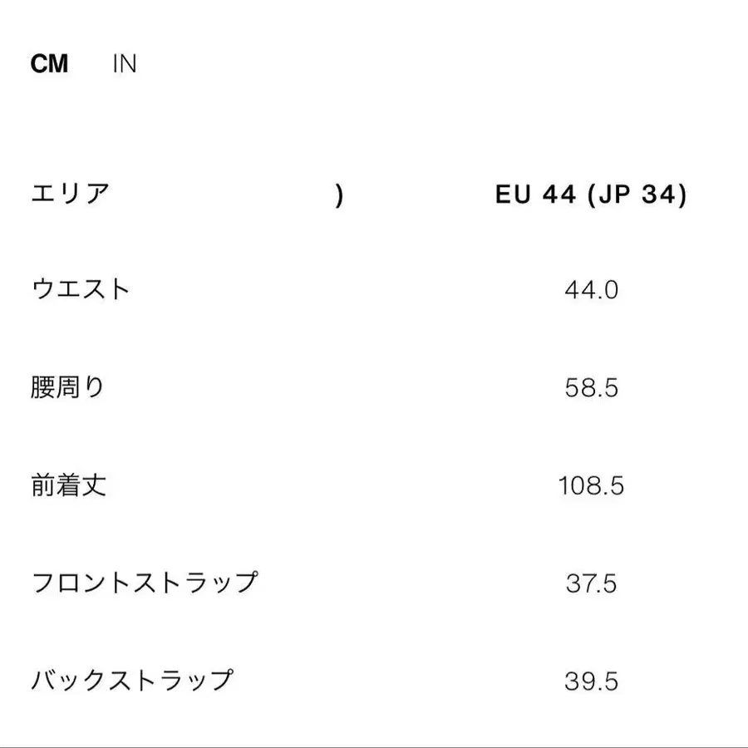Screen dimensions: 748x748
Task: Select the 前着丈 row label
Action: [x=68, y=485]
